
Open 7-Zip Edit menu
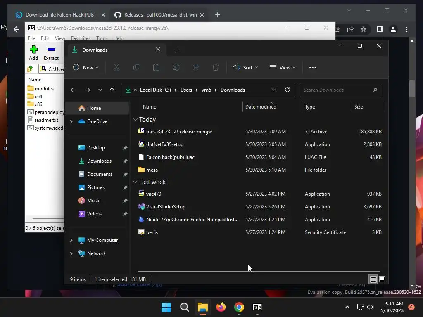45,38
